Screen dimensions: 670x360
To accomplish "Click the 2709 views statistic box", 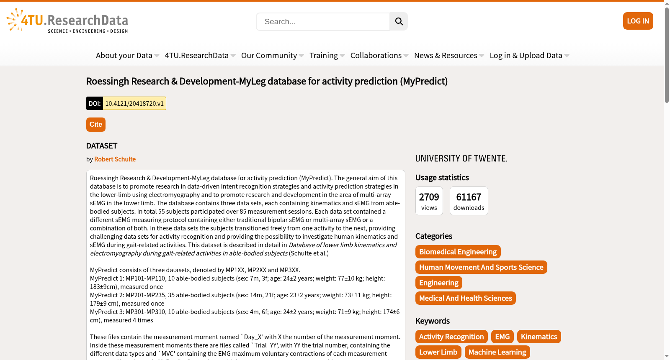I will 429,201.
